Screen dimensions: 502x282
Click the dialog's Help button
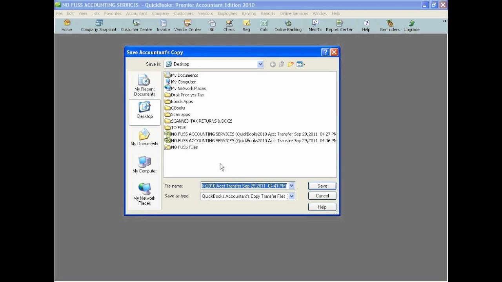click(322, 207)
